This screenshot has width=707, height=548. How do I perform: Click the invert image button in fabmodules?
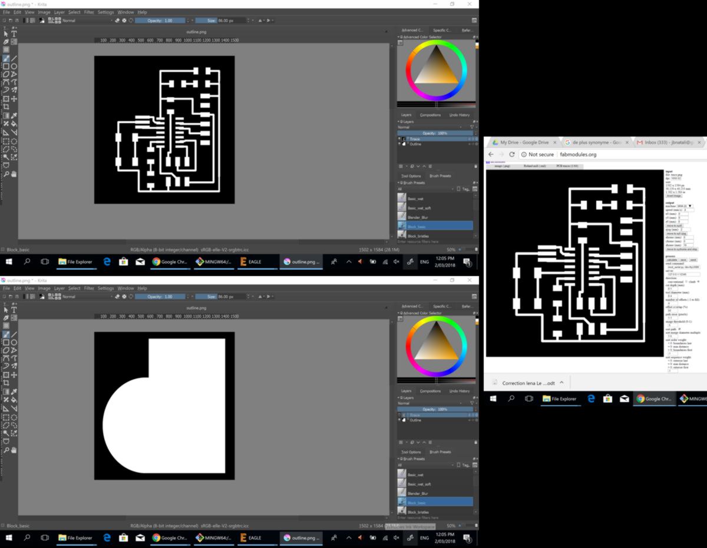[x=675, y=195]
